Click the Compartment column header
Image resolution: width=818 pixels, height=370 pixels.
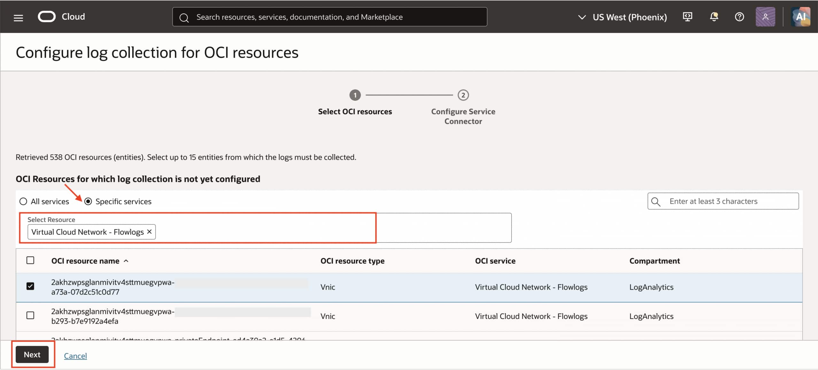tap(654, 261)
